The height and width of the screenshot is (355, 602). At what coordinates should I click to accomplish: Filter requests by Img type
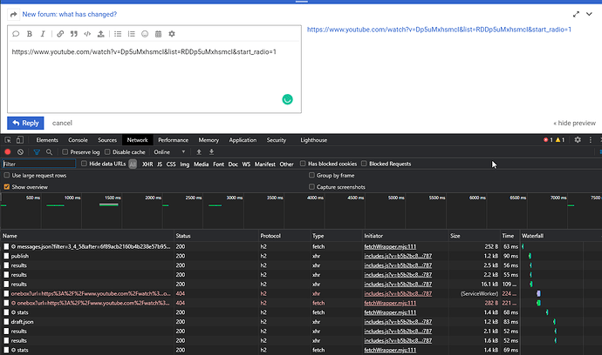[x=185, y=164]
